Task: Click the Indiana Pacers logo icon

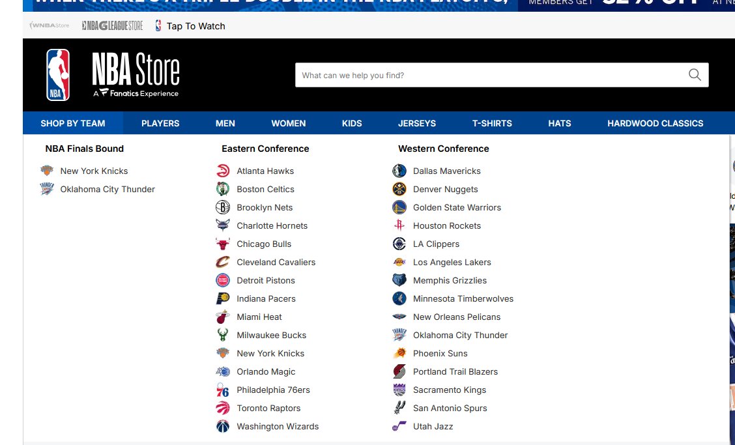Action: [x=223, y=298]
